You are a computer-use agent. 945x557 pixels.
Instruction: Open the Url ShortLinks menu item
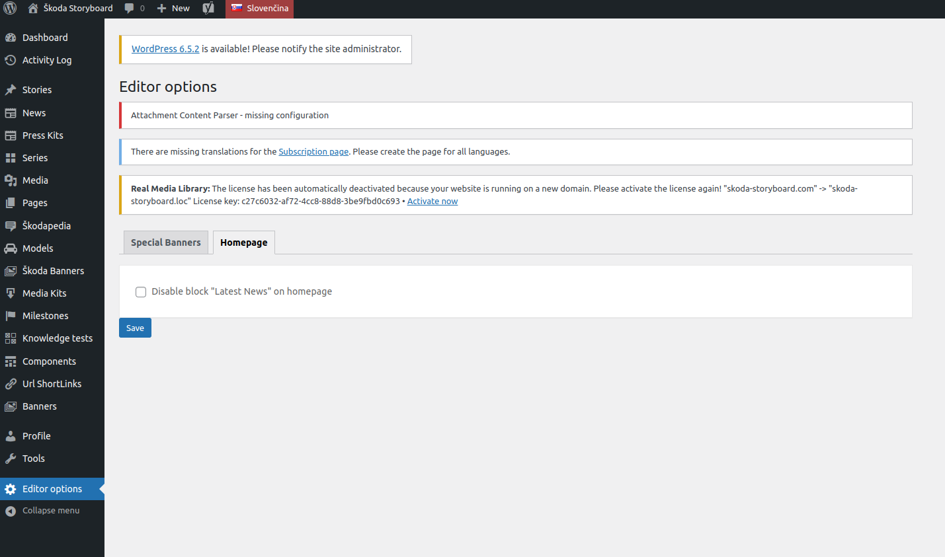[52, 384]
